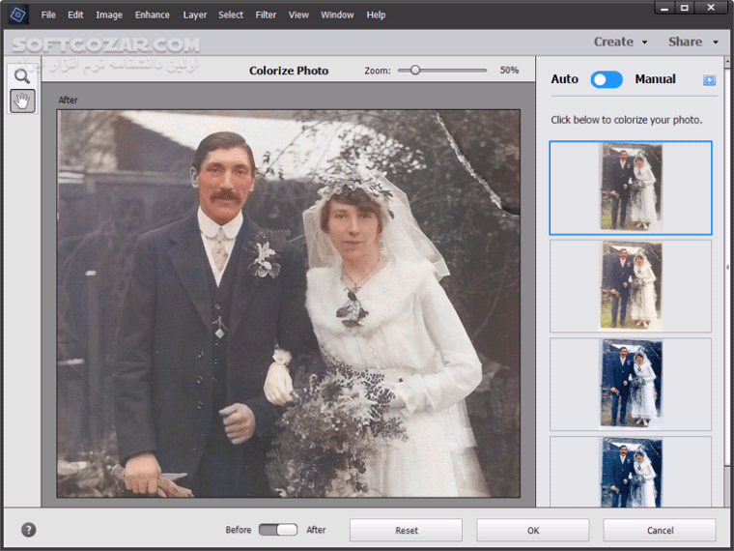Open the Filter menu
This screenshot has height=551, width=734.
266,15
